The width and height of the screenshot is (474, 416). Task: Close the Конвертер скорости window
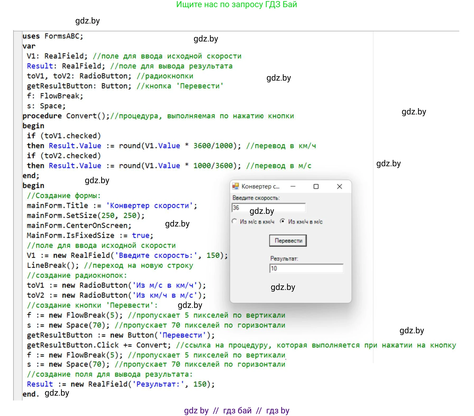pos(339,186)
